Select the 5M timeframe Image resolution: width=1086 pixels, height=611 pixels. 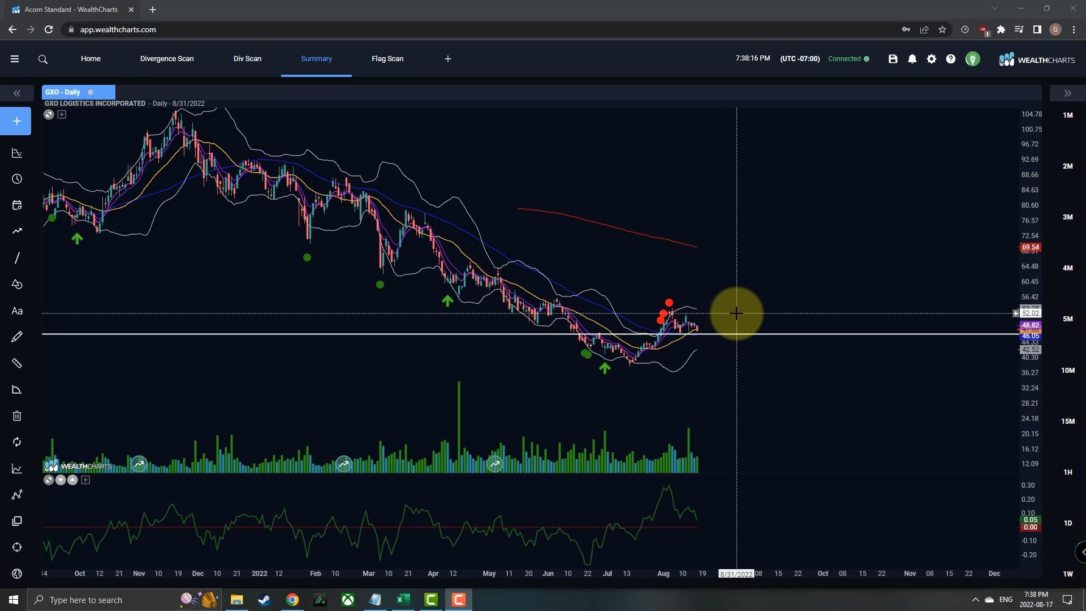[1067, 319]
